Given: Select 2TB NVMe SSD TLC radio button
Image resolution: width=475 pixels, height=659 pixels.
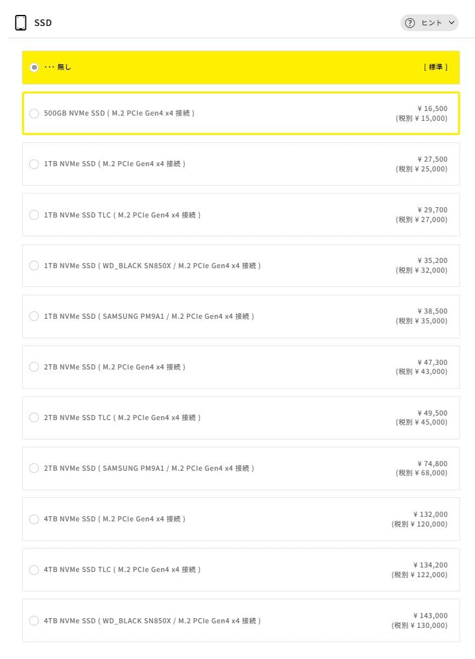Looking at the screenshot, I should point(34,417).
